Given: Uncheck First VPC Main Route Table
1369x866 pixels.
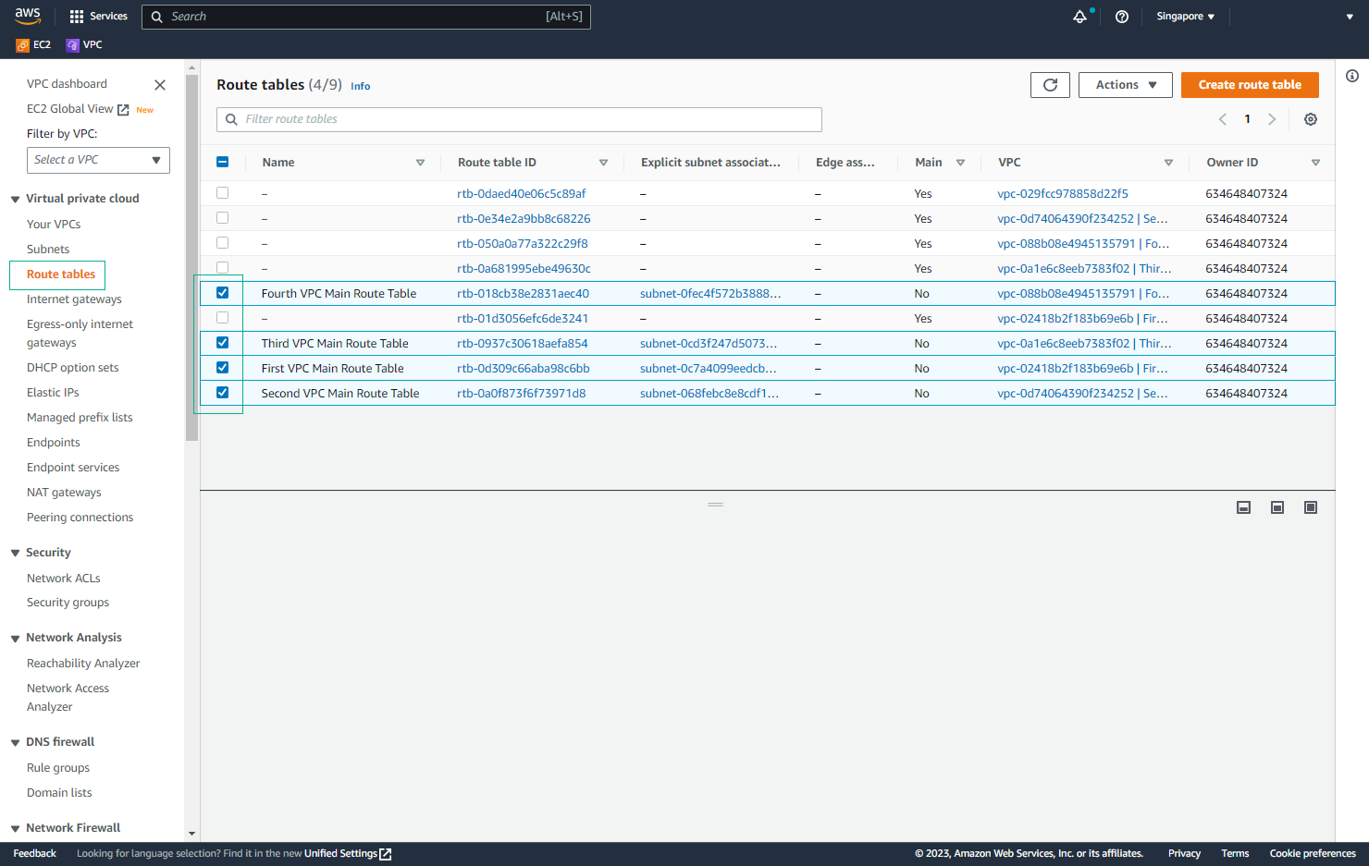Looking at the screenshot, I should click(222, 368).
